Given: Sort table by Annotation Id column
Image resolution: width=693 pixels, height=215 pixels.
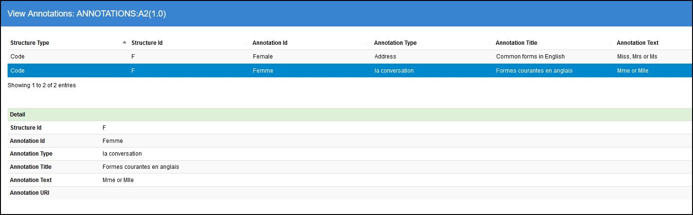Looking at the screenshot, I should coord(270,43).
